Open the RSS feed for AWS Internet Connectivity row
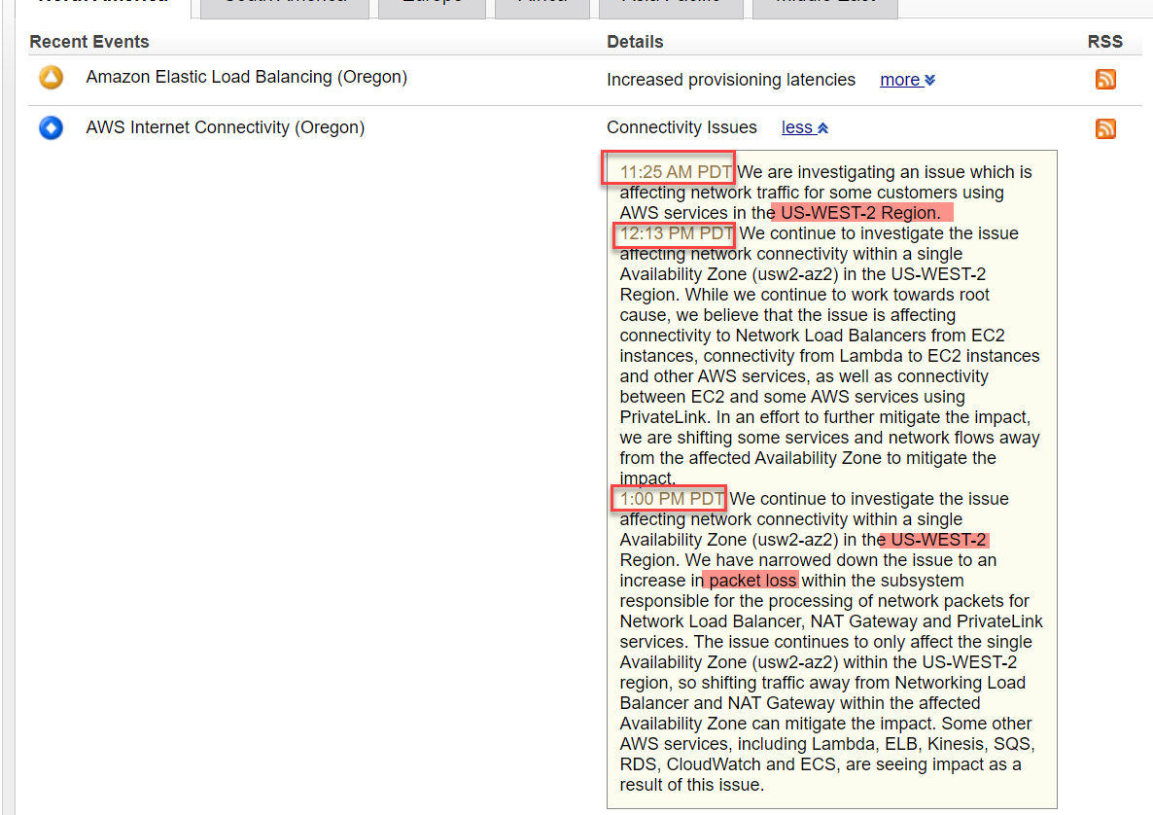1153x815 pixels. (x=1105, y=128)
